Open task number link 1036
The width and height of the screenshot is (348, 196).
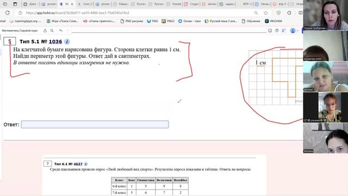(55, 41)
